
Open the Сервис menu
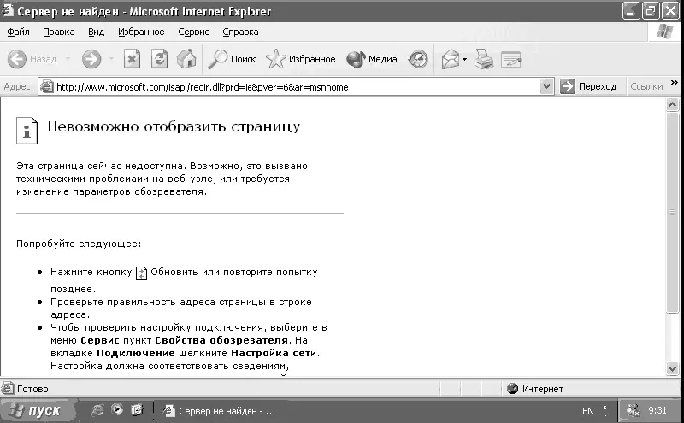[x=193, y=32]
